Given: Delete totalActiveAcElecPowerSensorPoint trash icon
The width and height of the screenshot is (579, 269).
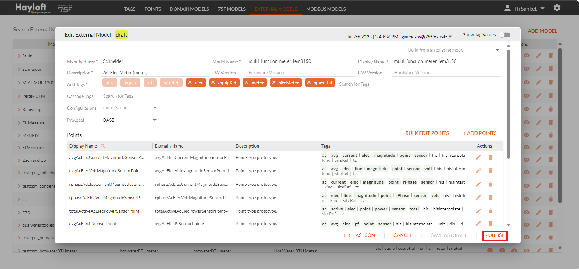Looking at the screenshot, I should (491, 211).
